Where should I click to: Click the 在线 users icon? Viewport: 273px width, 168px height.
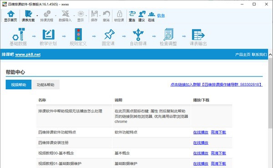point(152,14)
